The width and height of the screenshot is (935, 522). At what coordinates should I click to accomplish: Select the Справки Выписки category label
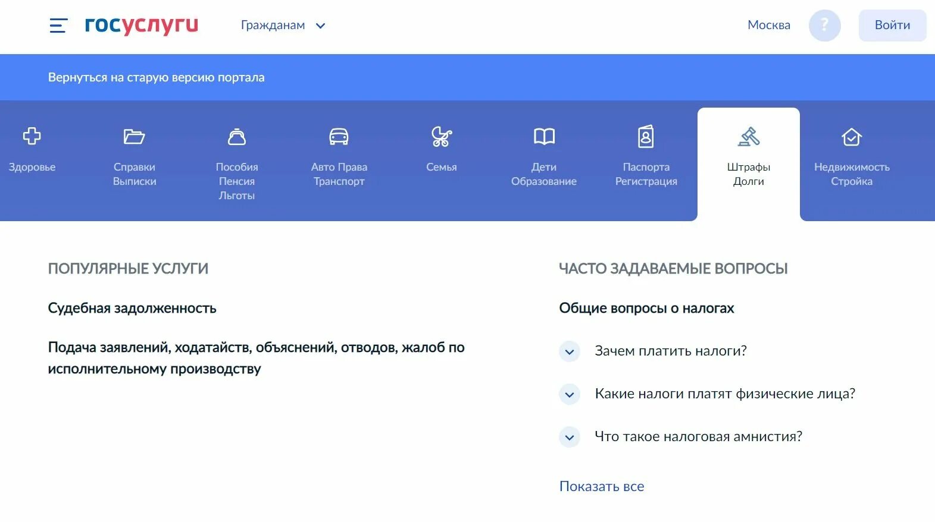[x=135, y=174]
